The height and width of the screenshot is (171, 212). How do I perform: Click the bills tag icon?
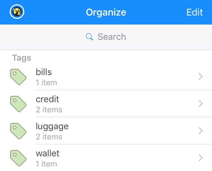[x=18, y=77]
